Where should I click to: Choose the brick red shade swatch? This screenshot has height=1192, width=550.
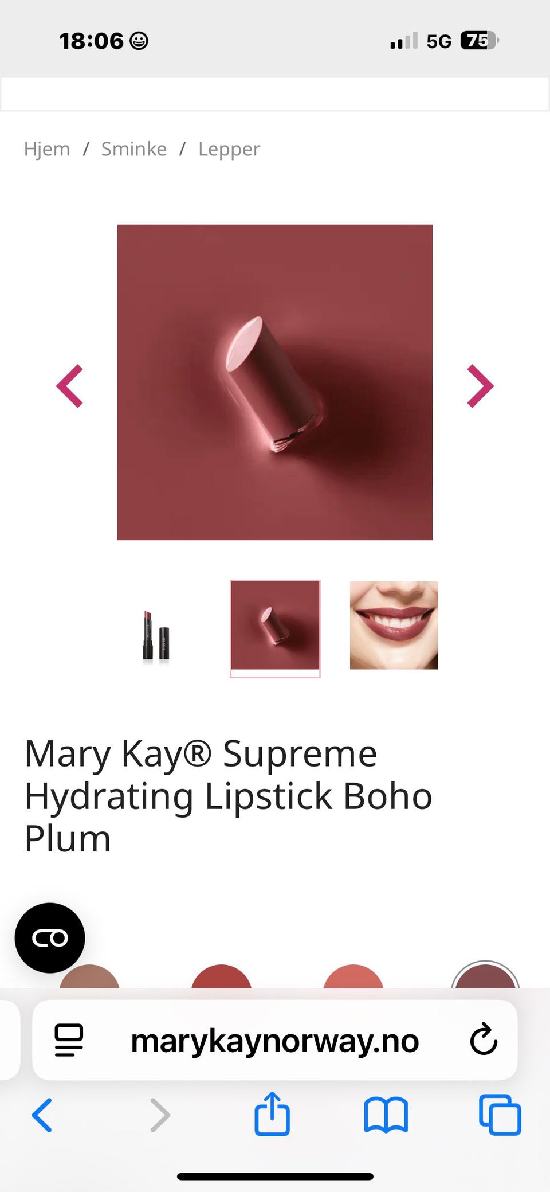click(x=222, y=976)
